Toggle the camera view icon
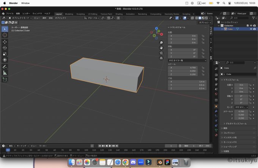Image resolution: width=258 pixels, height=168 pixels. (x=161, y=53)
